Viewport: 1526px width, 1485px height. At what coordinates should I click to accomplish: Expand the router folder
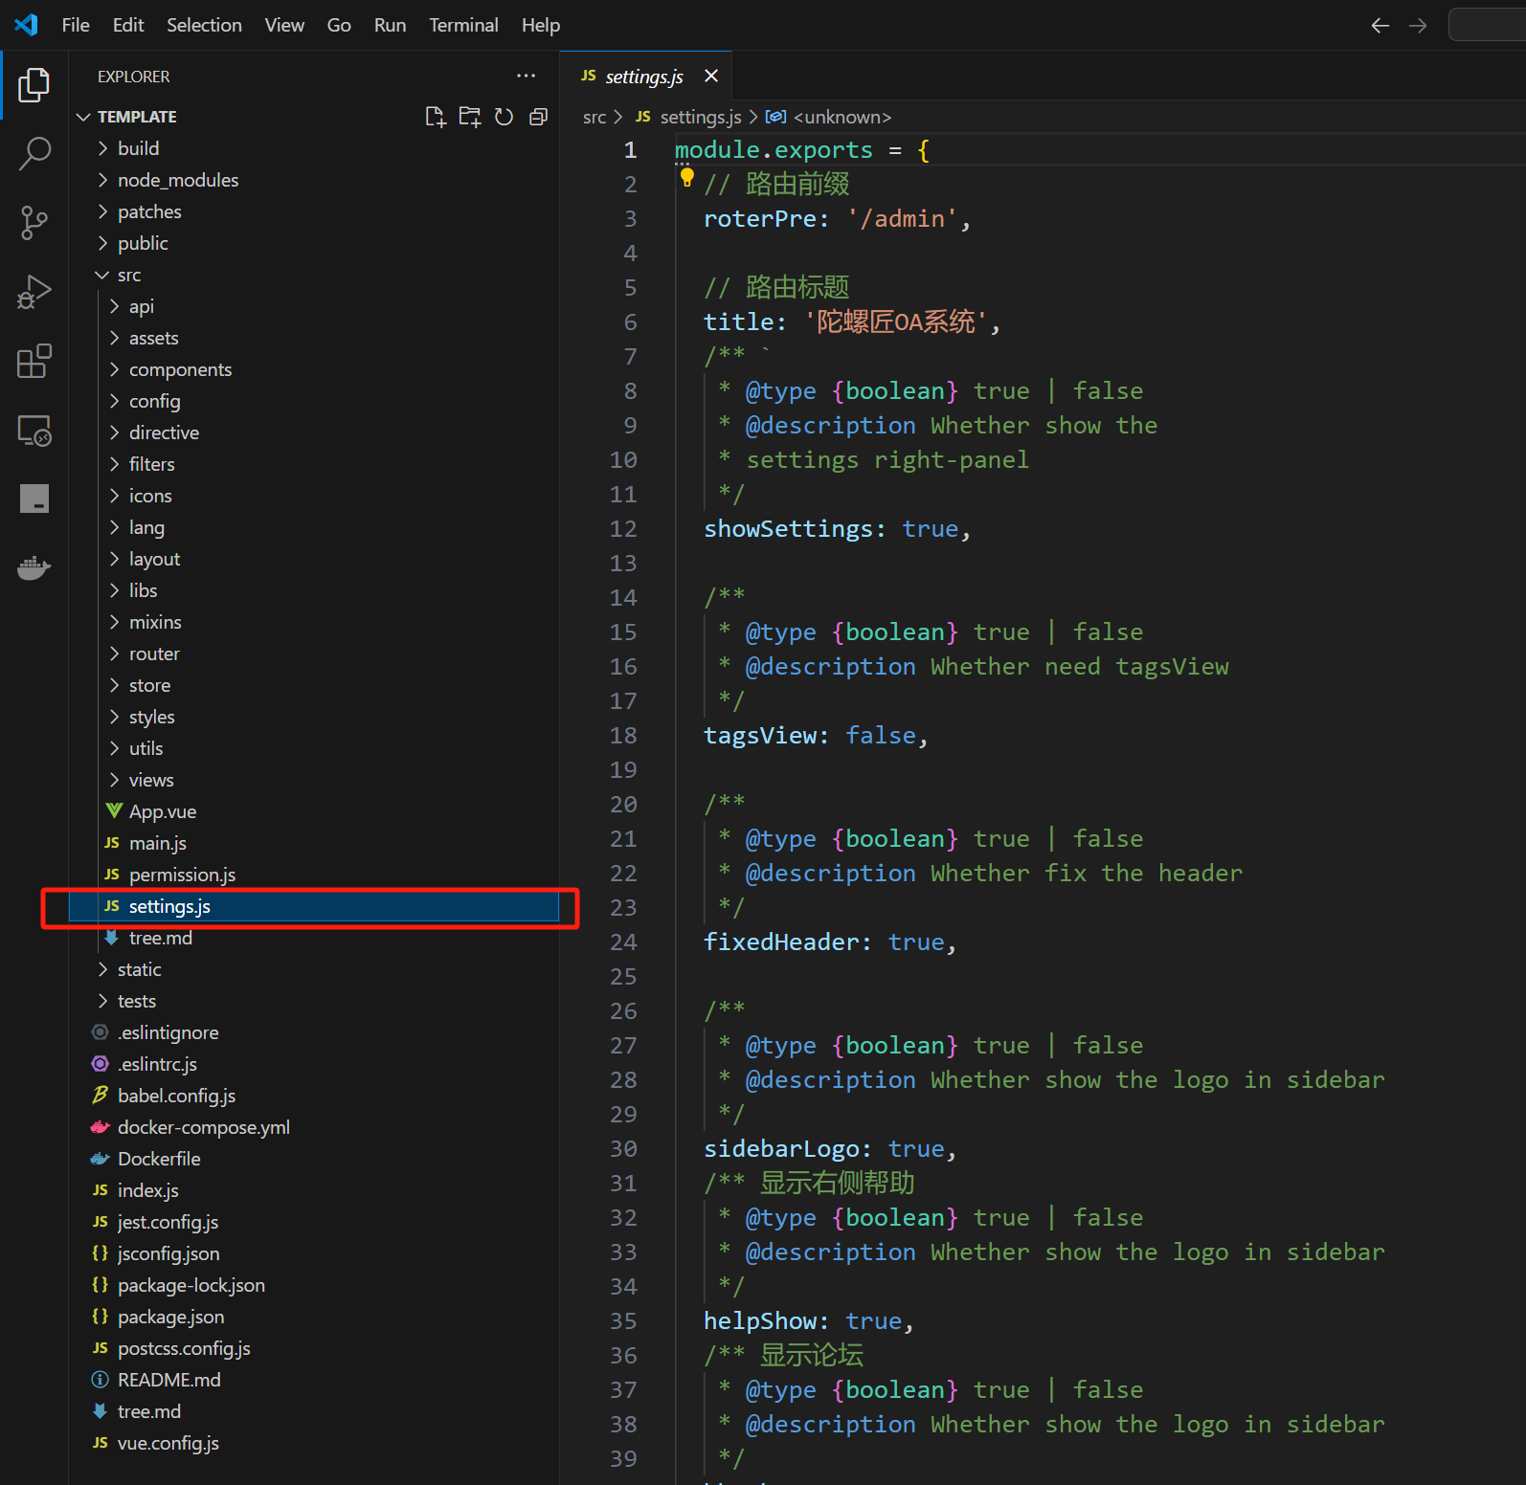point(154,654)
